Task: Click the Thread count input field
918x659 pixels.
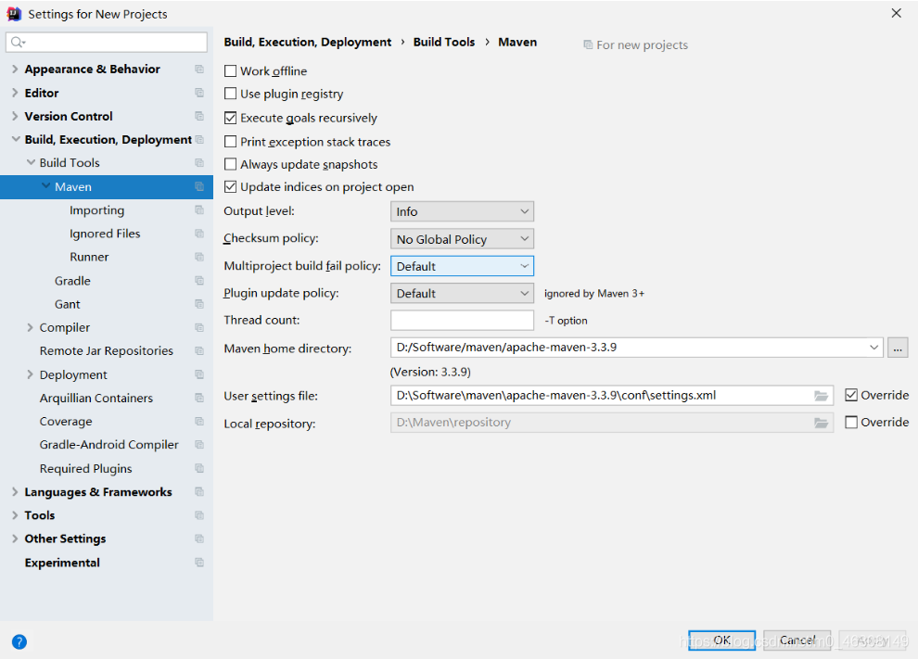Action: tap(462, 320)
